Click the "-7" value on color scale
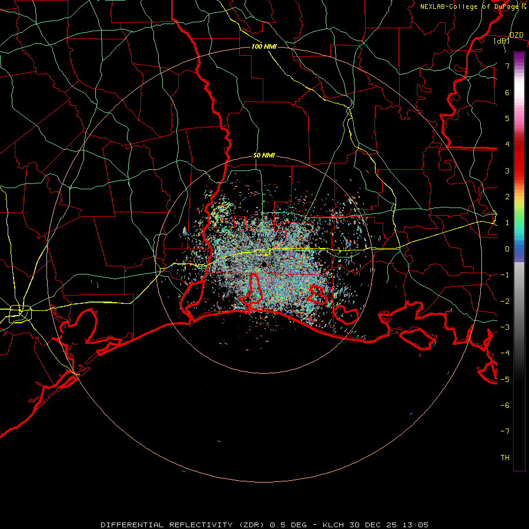Image resolution: width=529 pixels, height=529 pixels. [505, 431]
